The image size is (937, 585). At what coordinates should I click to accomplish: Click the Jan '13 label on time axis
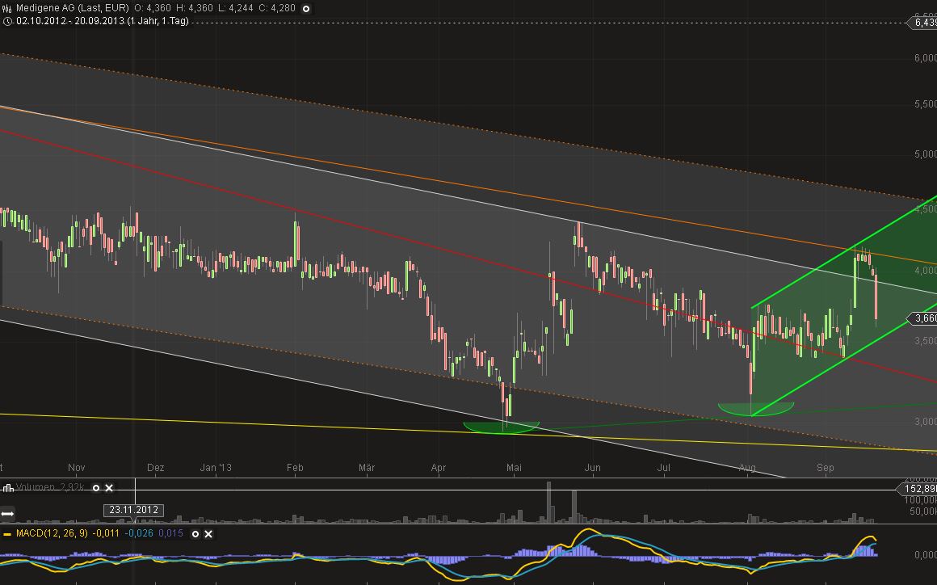pos(216,467)
